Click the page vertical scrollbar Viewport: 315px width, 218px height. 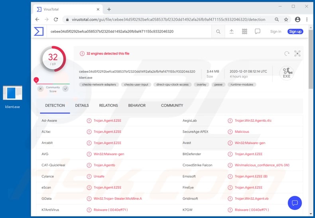coord(311,59)
